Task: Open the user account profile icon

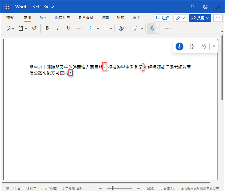Action: click(x=218, y=7)
